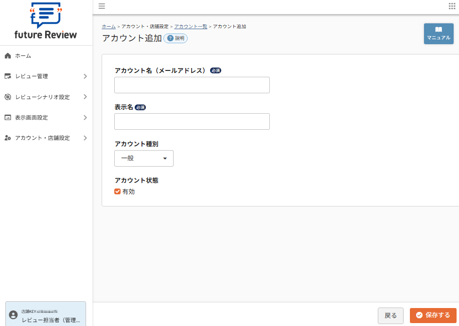Open the アカウント一覧 breadcrumb link
This screenshot has height=326, width=459.
point(192,26)
